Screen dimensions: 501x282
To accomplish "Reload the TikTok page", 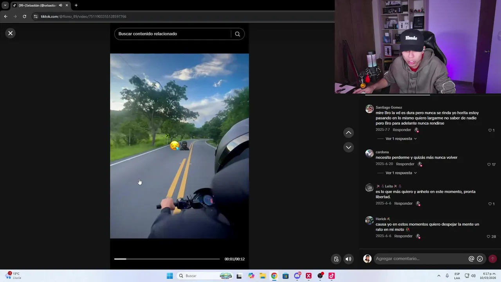I will point(24,16).
